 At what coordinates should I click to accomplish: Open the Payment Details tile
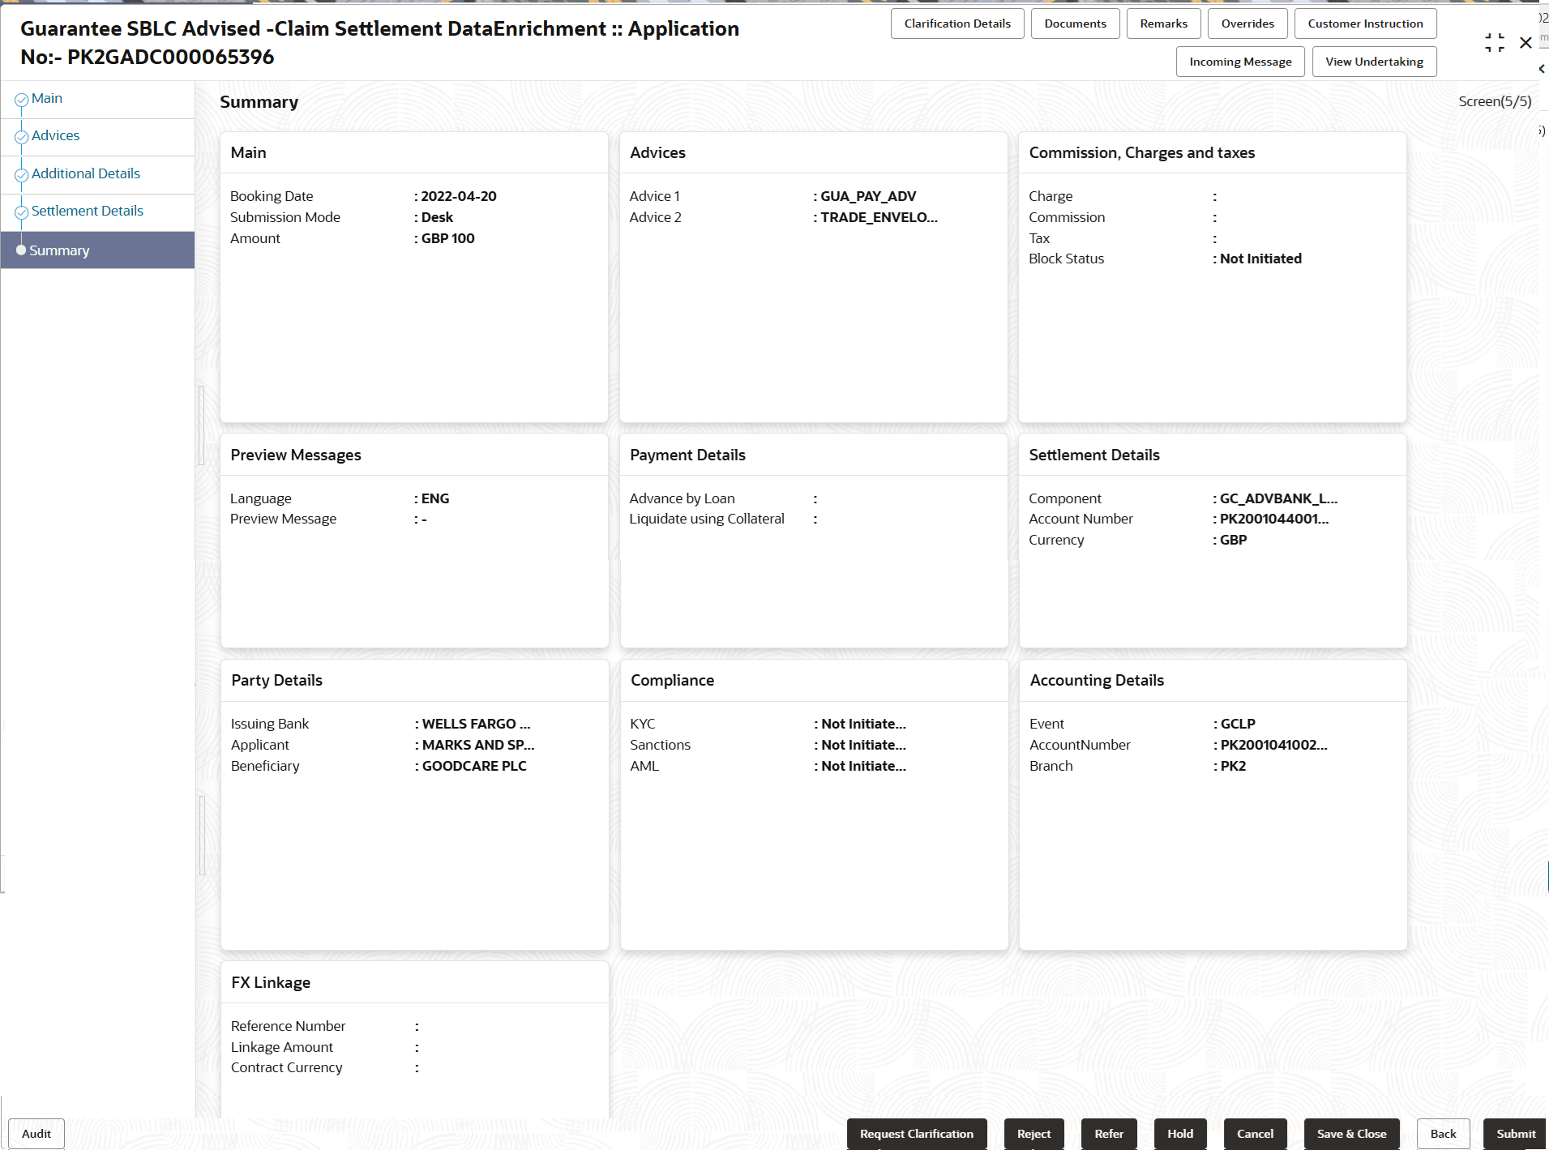(x=814, y=541)
